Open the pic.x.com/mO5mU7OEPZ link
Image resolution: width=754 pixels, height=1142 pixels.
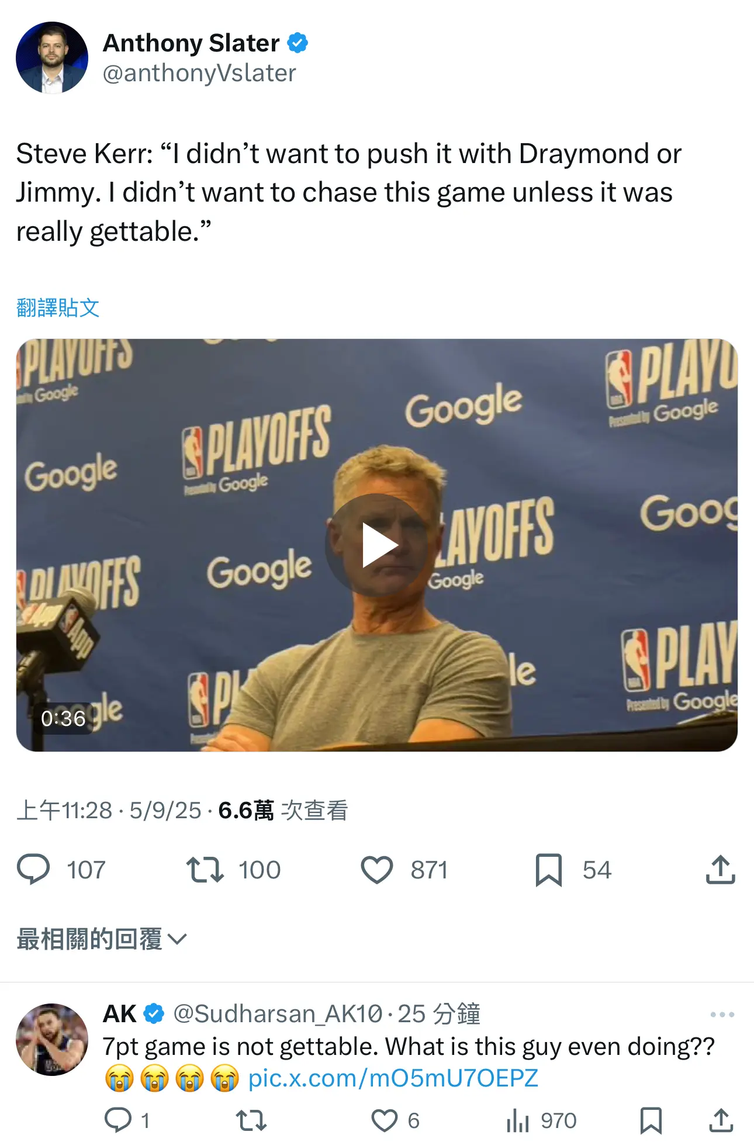(393, 1078)
